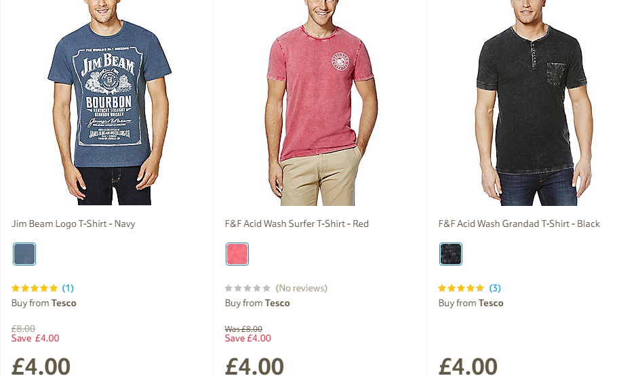The height and width of the screenshot is (376, 640).
Task: Open the red Acid Wash Surfer T-Shirt photo
Action: [321, 102]
